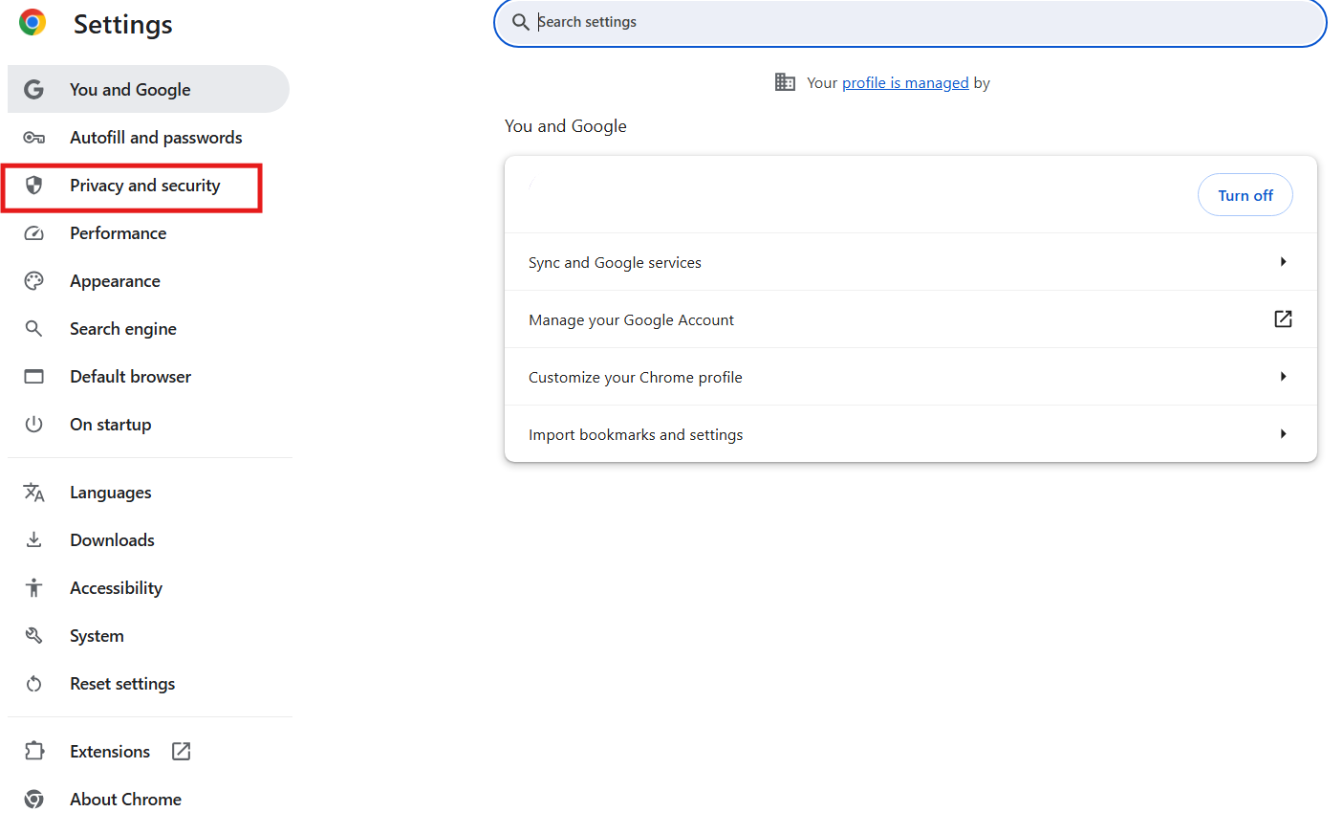This screenshot has width=1343, height=834.
Task: Click the managed organization building icon
Action: (785, 82)
